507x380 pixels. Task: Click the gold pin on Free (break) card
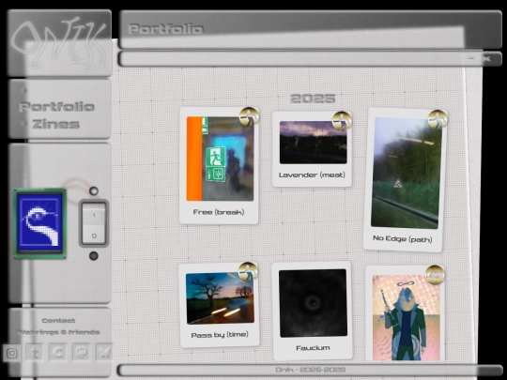click(249, 116)
